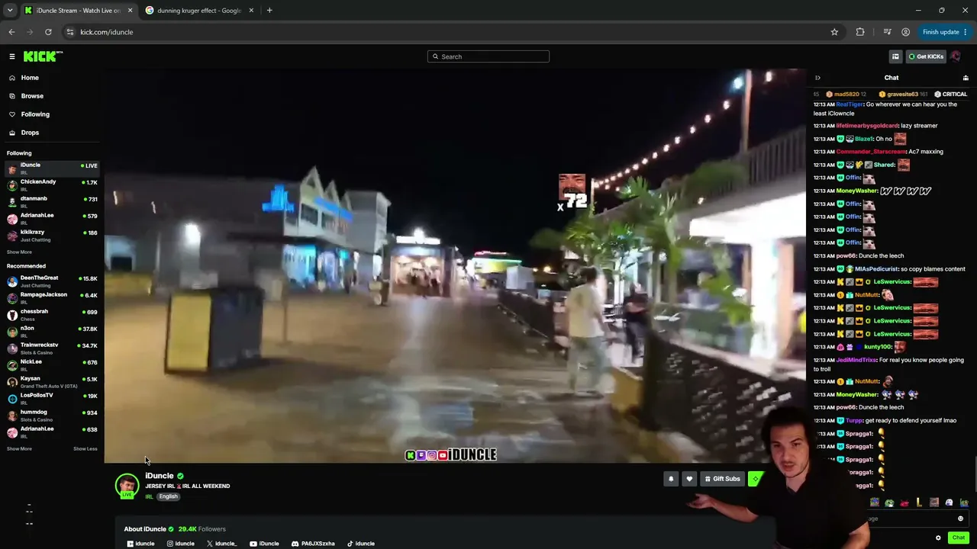Viewport: 977px width, 549px height.
Task: Click the green Chat send button
Action: coord(959,538)
